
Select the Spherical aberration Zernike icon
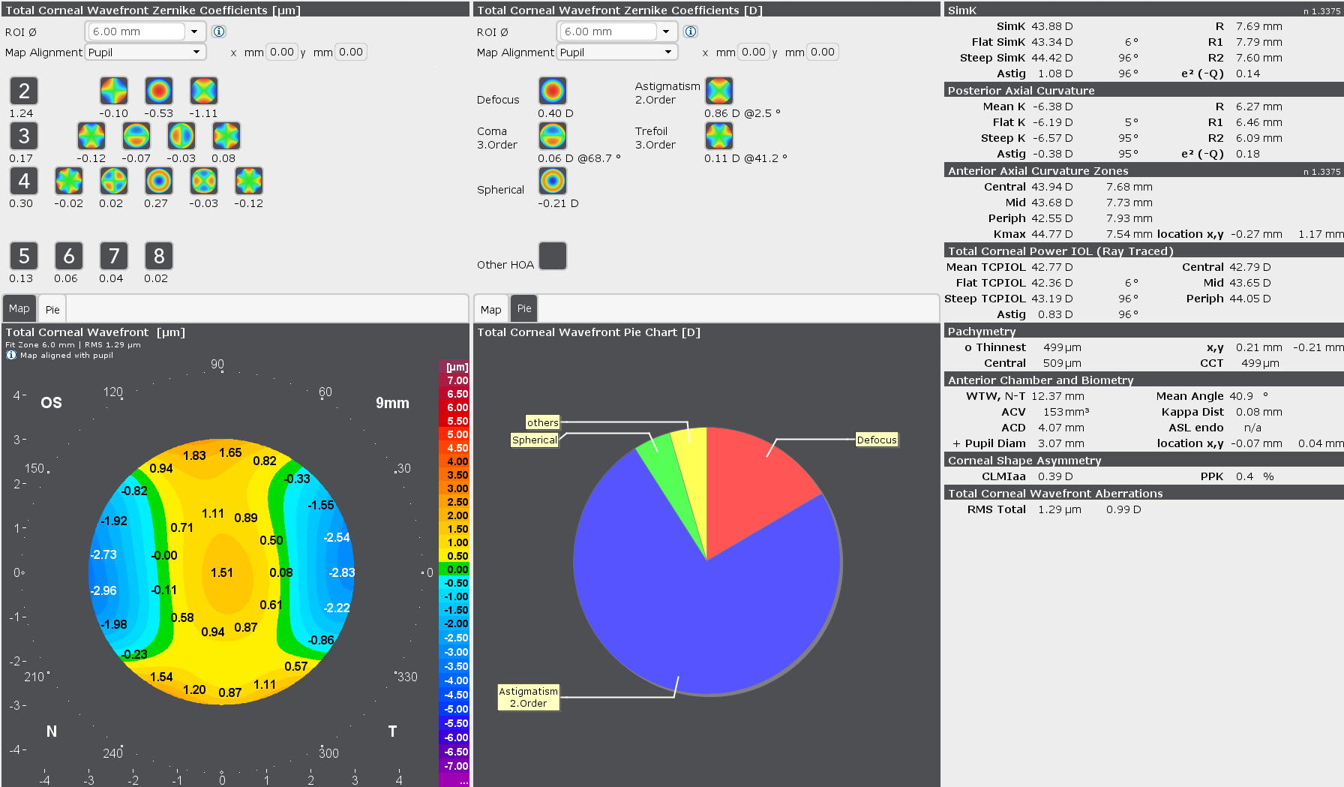coord(553,182)
